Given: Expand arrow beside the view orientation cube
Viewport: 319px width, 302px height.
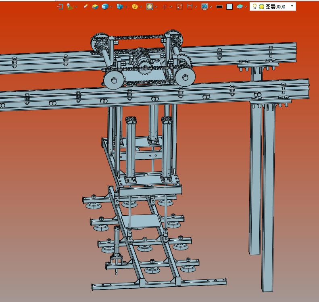Looking at the screenshot, I should [126, 7].
